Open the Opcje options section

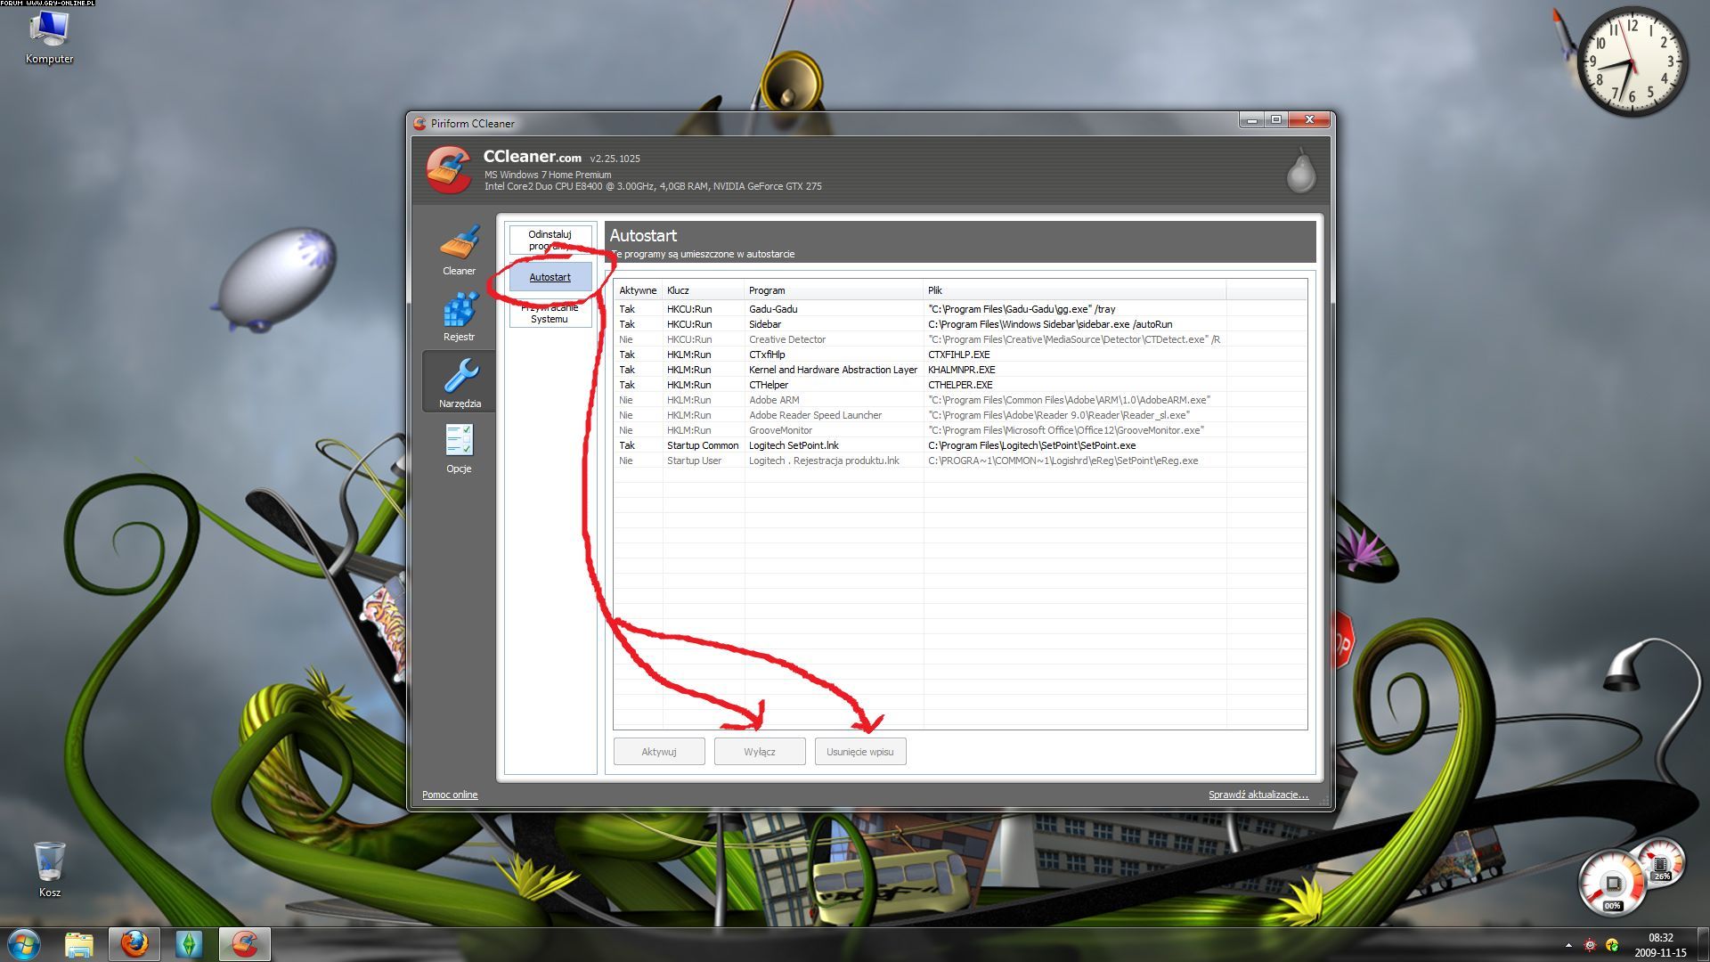[459, 448]
